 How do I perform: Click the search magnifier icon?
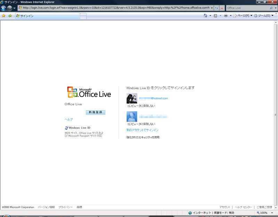tap(271, 8)
